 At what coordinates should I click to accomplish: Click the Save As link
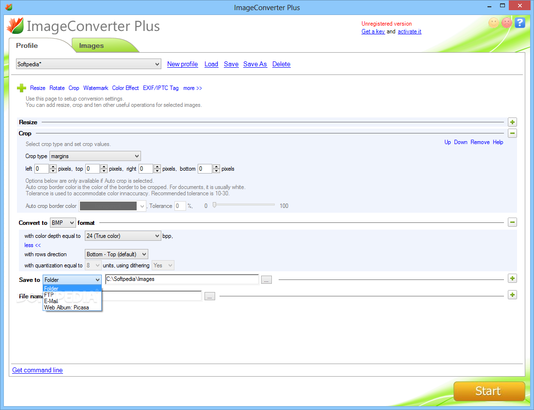[255, 64]
